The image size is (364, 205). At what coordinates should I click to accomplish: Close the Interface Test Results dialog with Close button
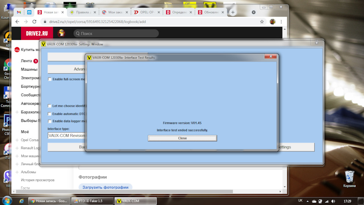[182, 138]
